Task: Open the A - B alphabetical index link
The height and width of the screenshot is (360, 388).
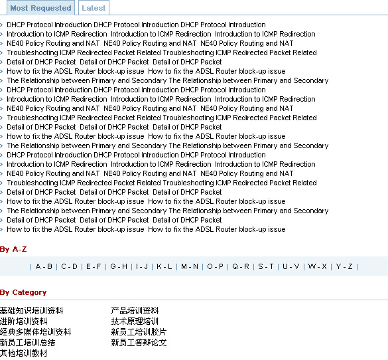Action: click(44, 266)
